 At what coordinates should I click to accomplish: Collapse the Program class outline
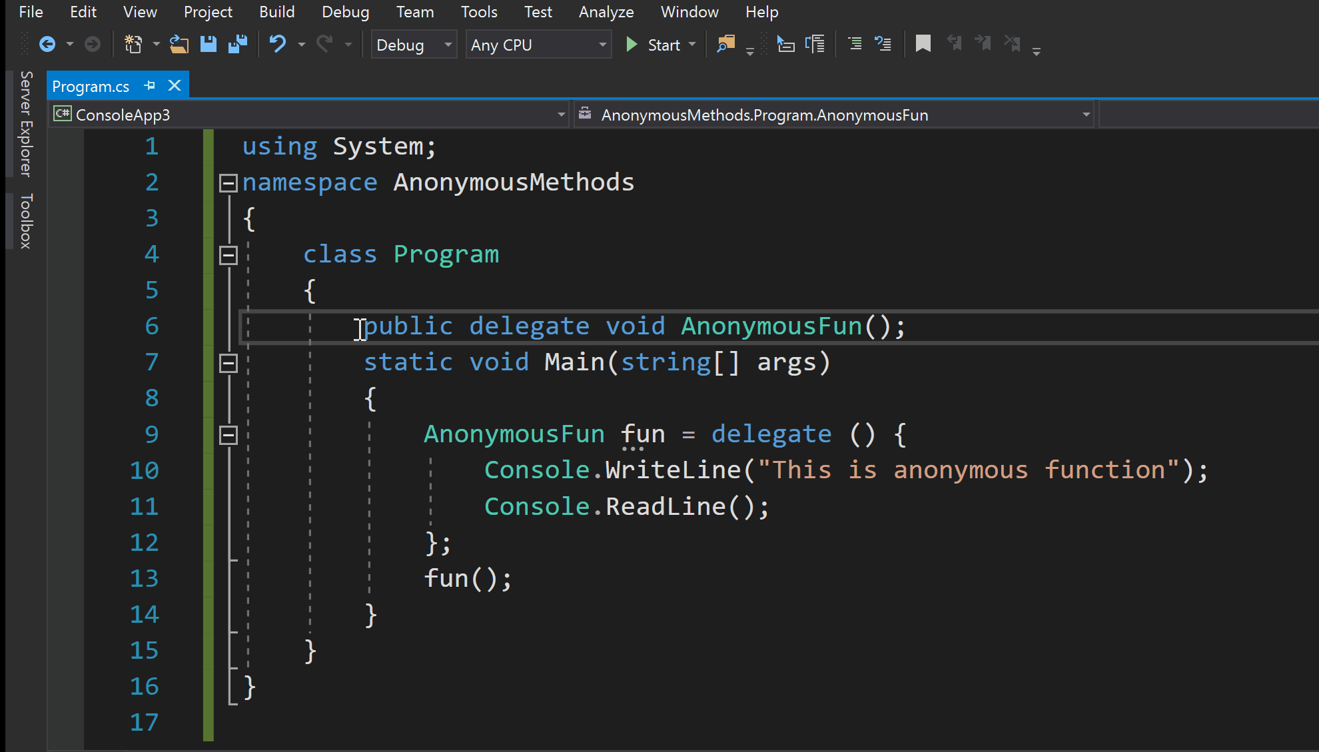click(228, 254)
